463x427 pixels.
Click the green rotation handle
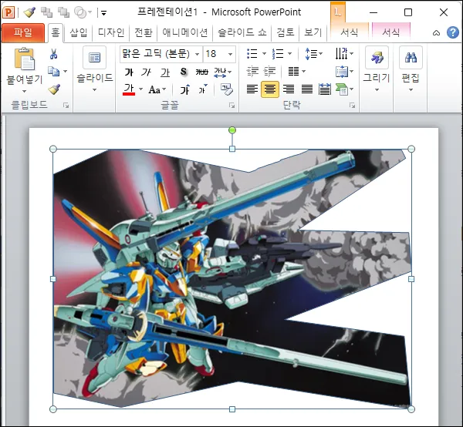(x=232, y=130)
